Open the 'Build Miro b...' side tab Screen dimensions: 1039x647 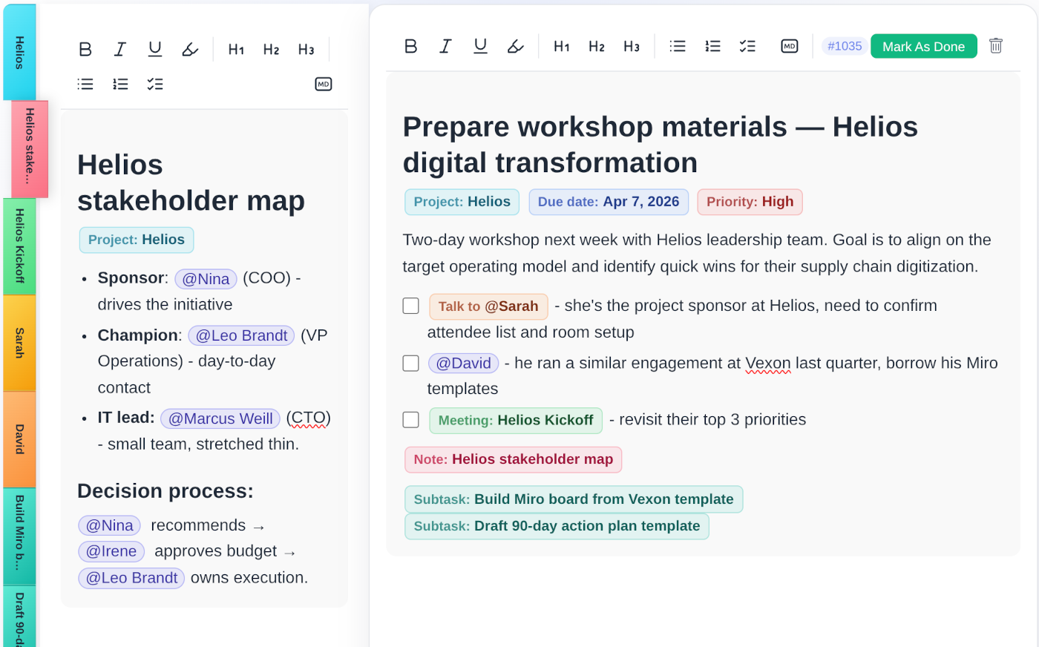pos(19,536)
